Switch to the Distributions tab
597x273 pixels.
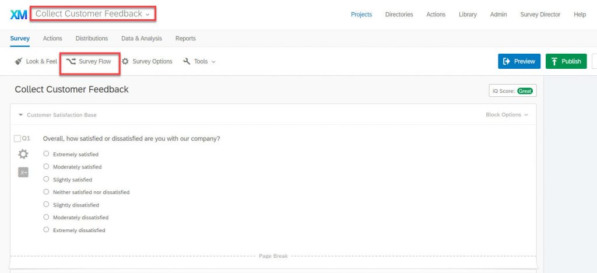tap(92, 38)
